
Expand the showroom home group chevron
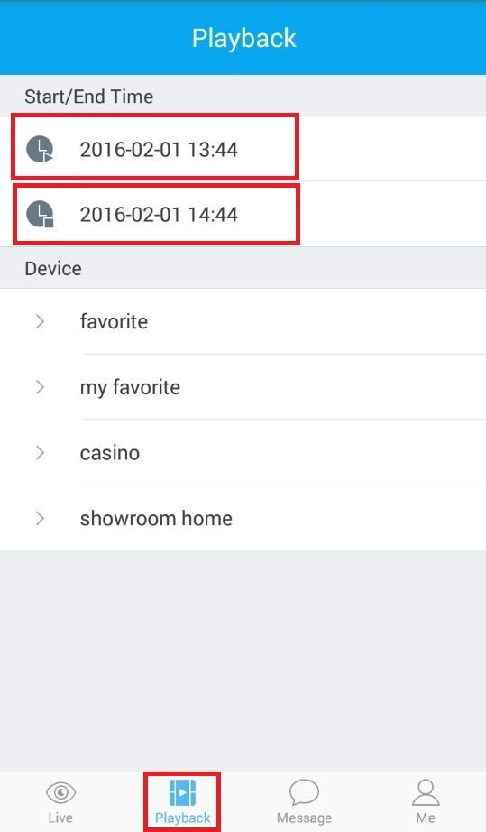pyautogui.click(x=40, y=518)
